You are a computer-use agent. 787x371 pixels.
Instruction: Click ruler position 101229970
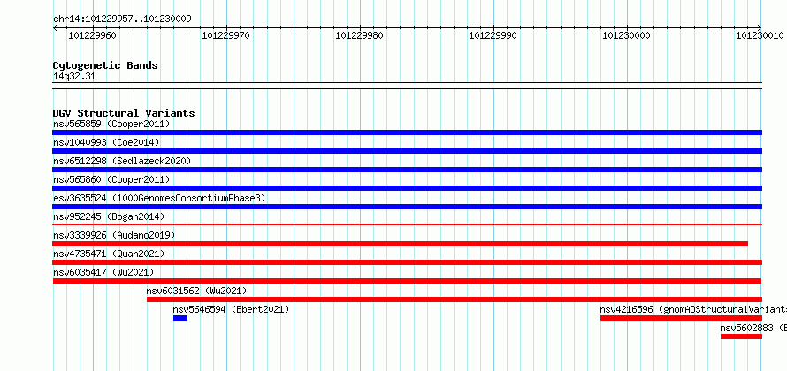(x=225, y=35)
